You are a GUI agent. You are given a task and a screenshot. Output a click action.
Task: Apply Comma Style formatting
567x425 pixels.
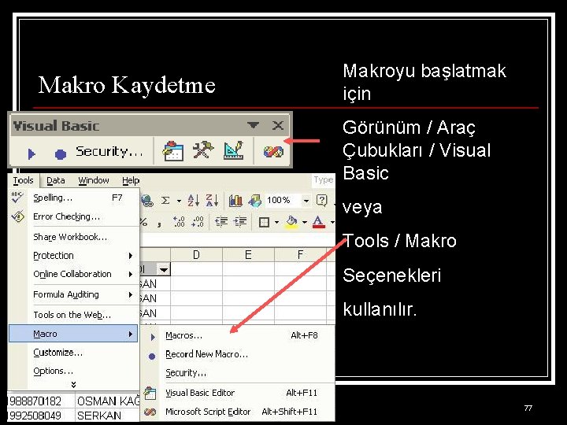coord(159,223)
